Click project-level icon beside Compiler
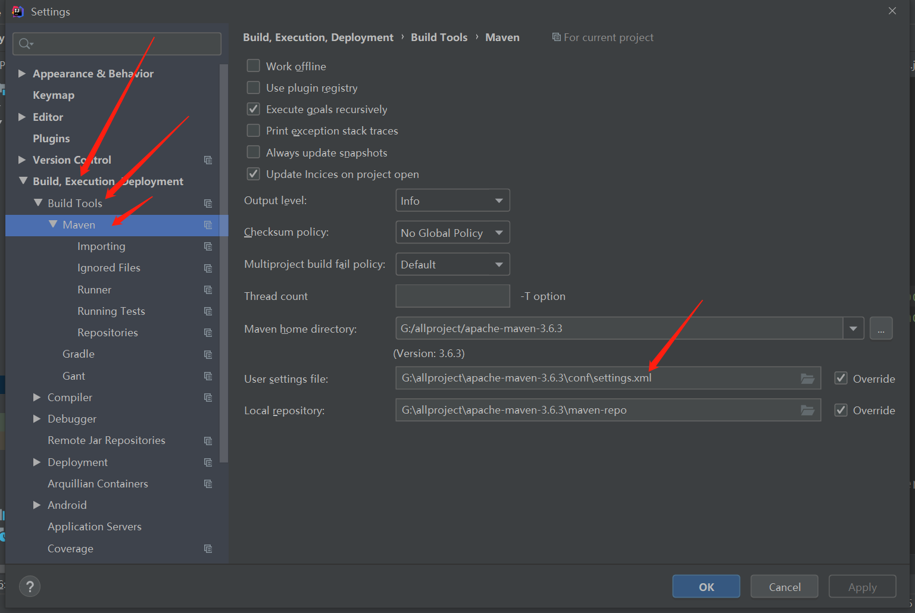This screenshot has width=915, height=613. click(208, 397)
